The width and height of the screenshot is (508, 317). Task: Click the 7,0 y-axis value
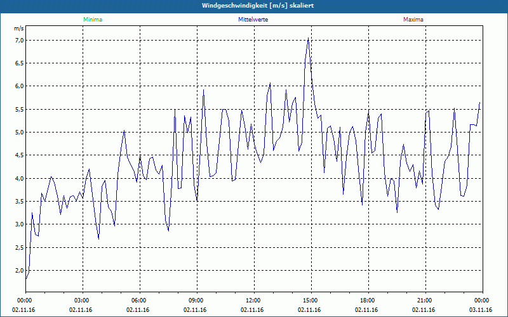[20, 40]
